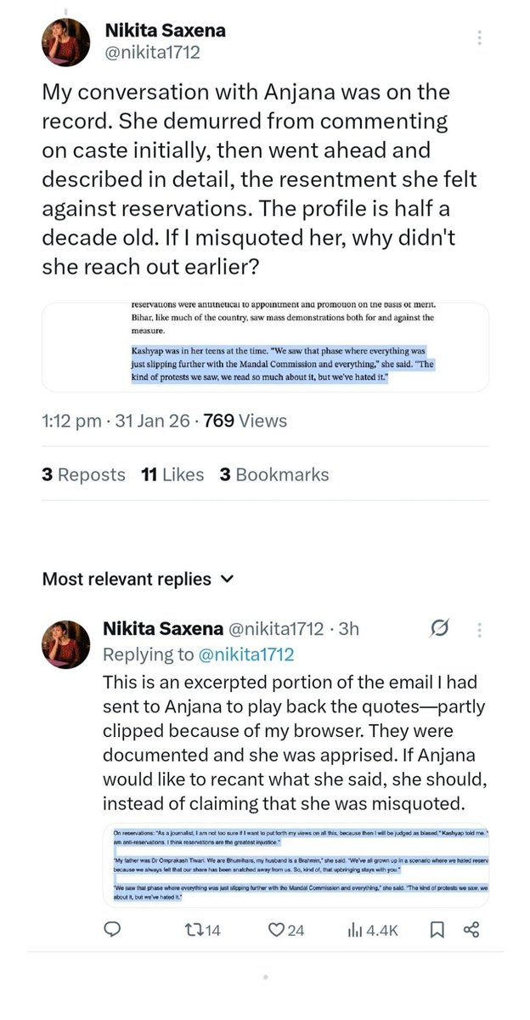Tap the Grok explain icon on reply
Viewport: 530px width, 1020px height.
tap(440, 629)
